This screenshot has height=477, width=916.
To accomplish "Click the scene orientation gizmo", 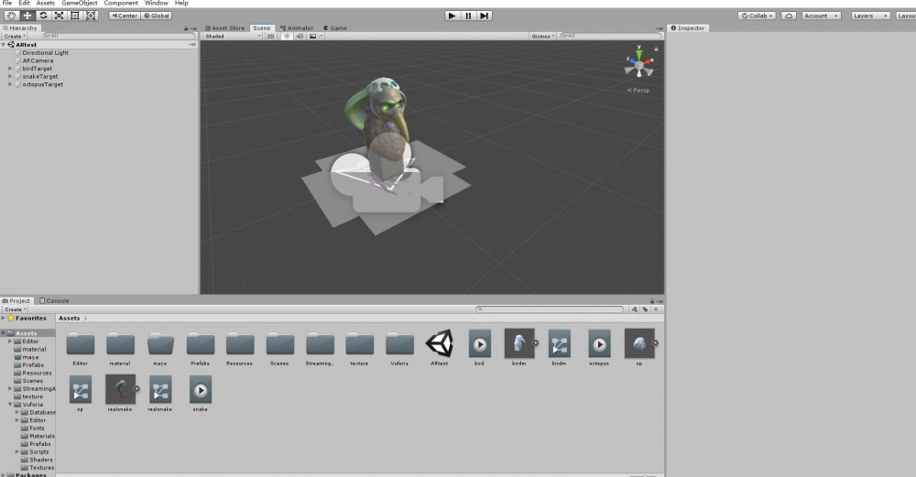I will click(x=638, y=63).
